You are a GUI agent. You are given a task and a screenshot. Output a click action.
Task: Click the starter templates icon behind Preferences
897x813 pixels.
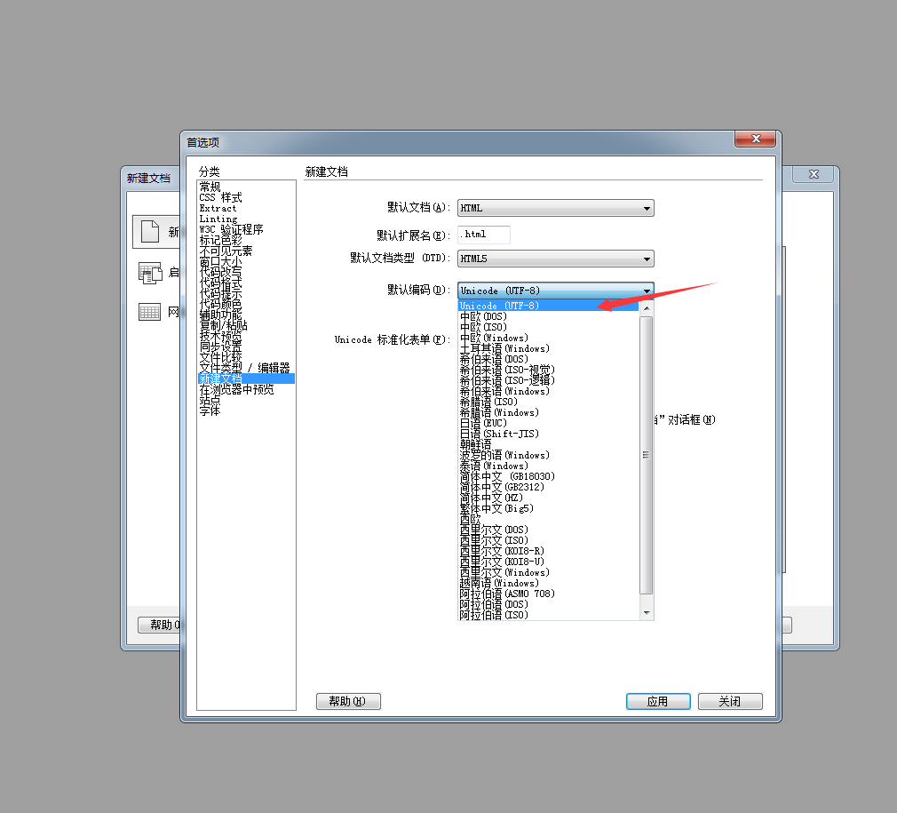(x=150, y=273)
